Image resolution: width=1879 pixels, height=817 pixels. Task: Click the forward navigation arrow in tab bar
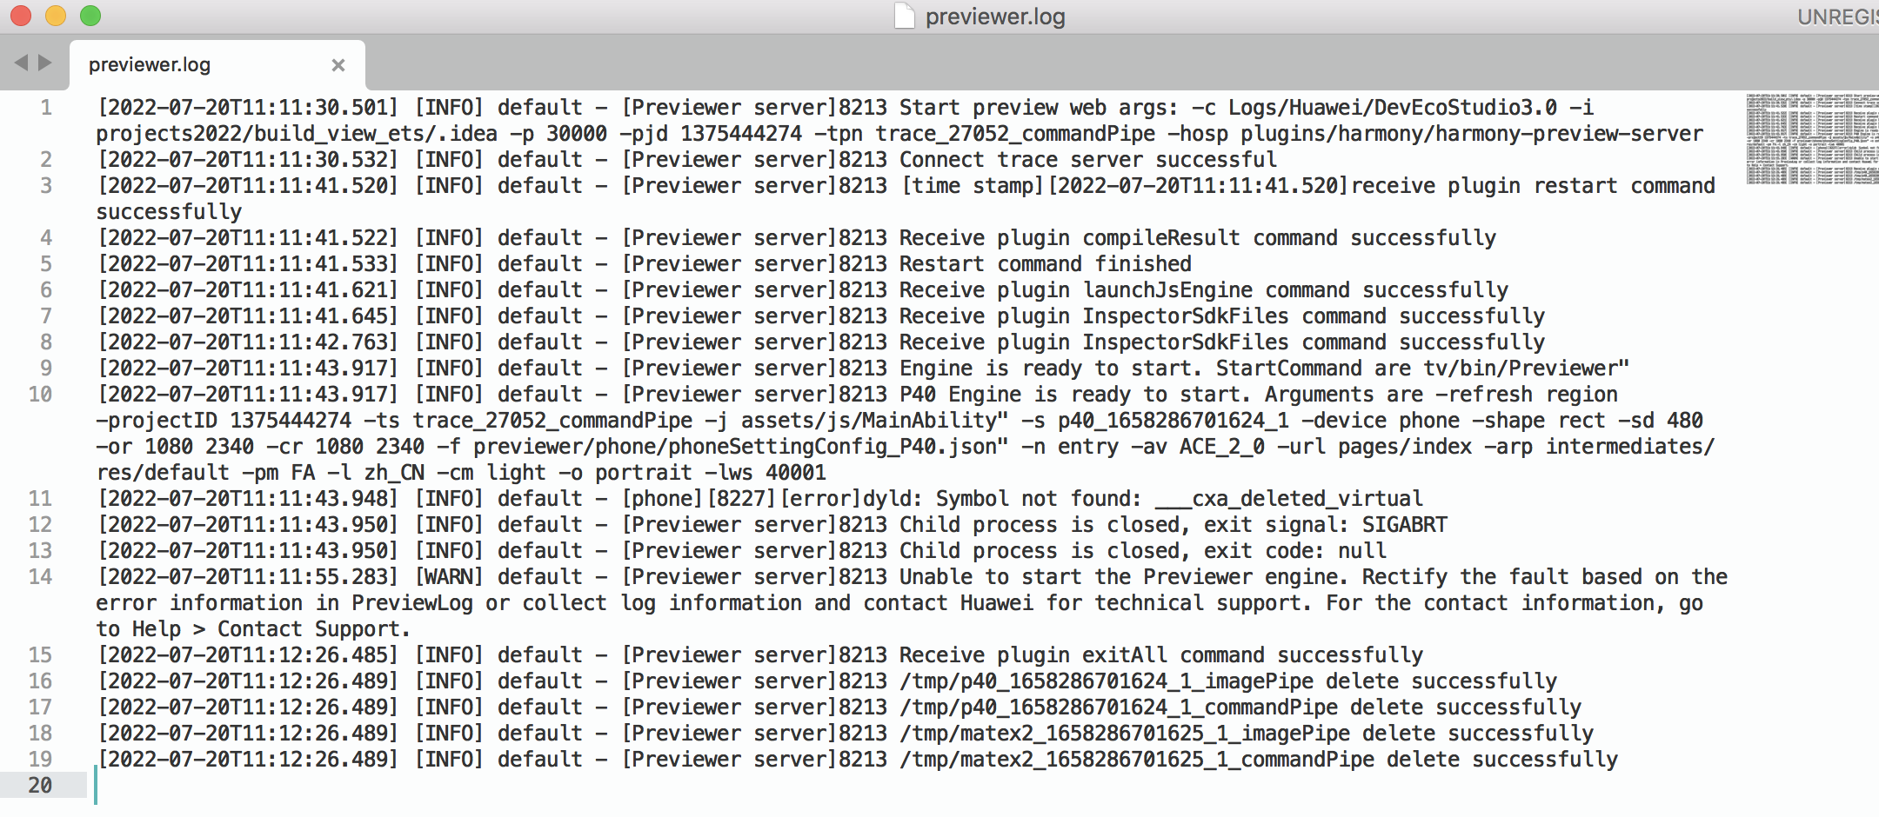(45, 63)
